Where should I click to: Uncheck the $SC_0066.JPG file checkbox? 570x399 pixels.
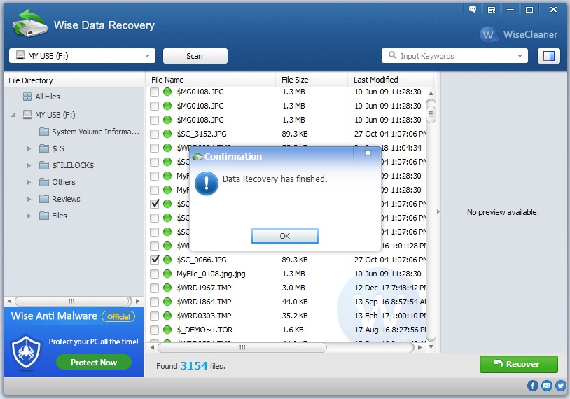point(155,260)
